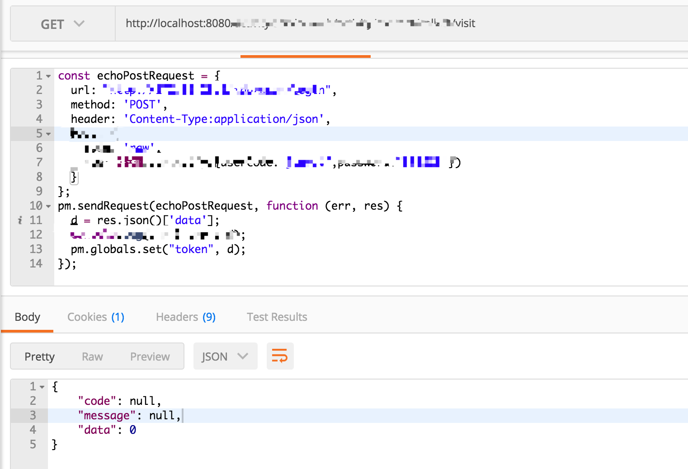This screenshot has height=469, width=688.
Task: Click the "message" key in response
Action: (107, 415)
